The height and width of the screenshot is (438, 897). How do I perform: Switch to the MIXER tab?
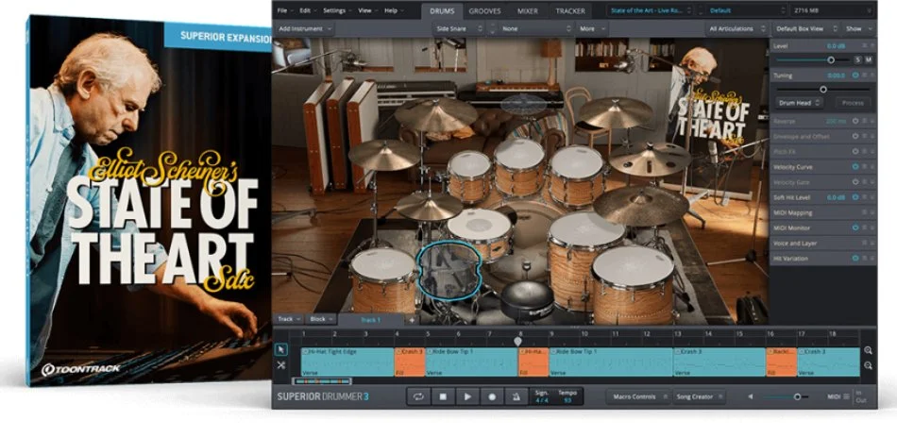528,11
